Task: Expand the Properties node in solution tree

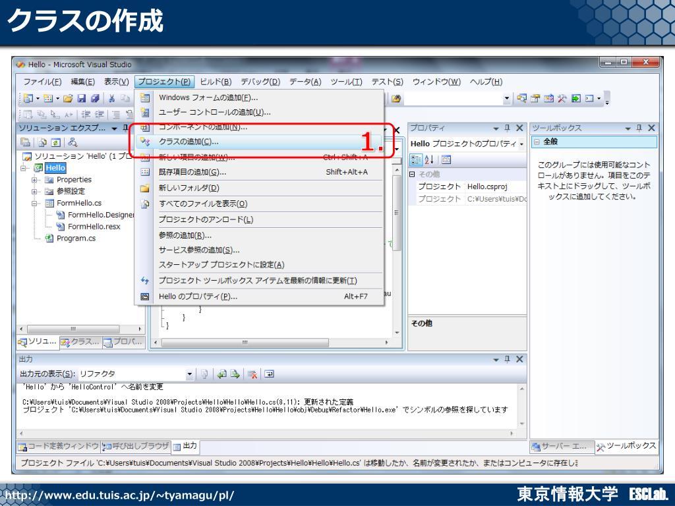Action: (x=34, y=179)
